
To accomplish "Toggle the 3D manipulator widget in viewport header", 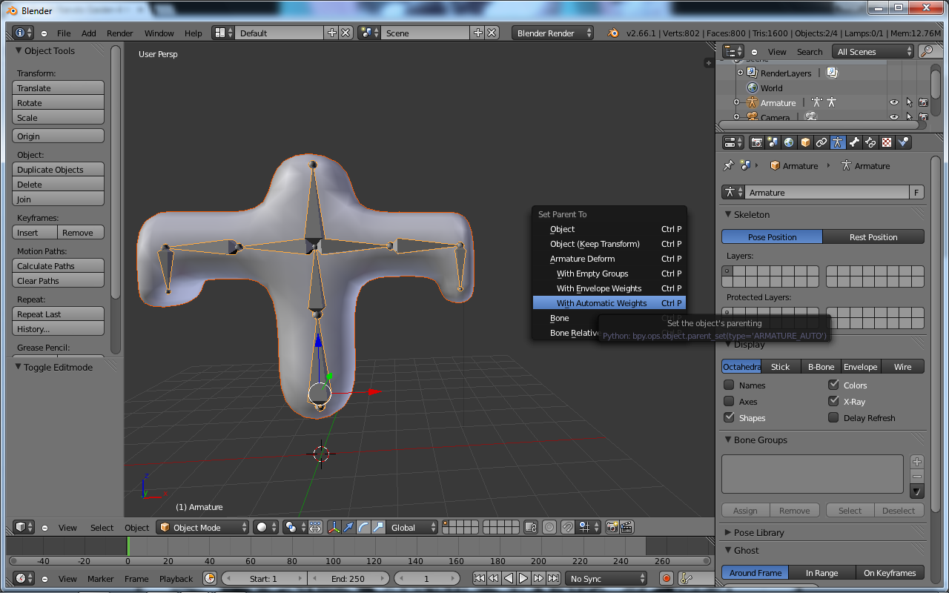I will pyautogui.click(x=334, y=527).
